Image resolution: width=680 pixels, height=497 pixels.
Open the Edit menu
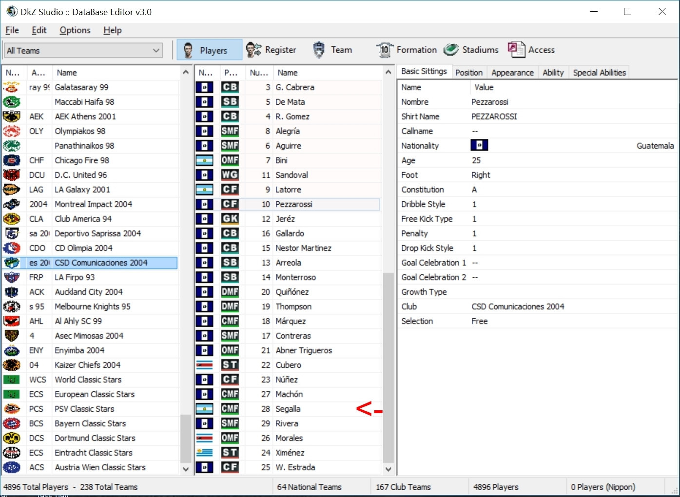click(x=39, y=30)
